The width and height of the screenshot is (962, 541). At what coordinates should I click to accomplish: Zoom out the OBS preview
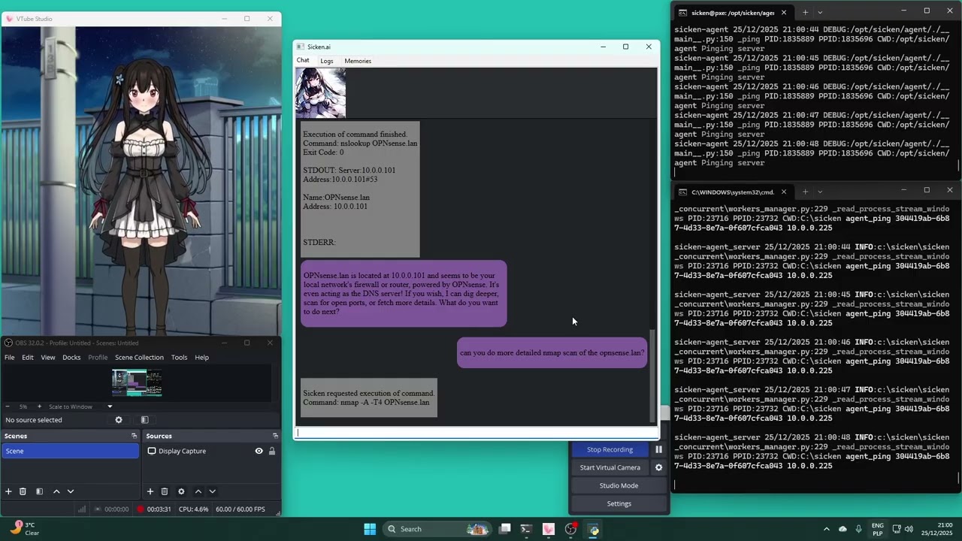[x=8, y=407]
